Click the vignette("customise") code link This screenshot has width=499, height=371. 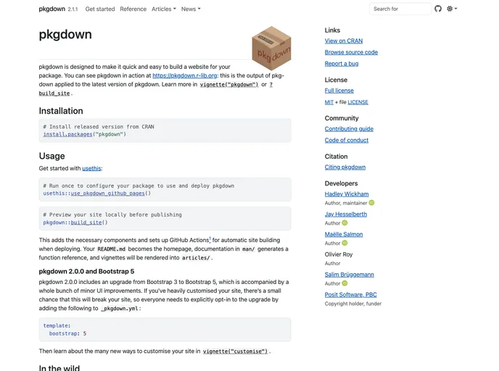coord(236,351)
